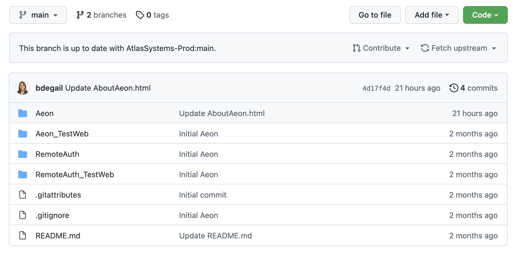513x253 pixels.
Task: Open the commit history via the clock icon
Action: [454, 88]
